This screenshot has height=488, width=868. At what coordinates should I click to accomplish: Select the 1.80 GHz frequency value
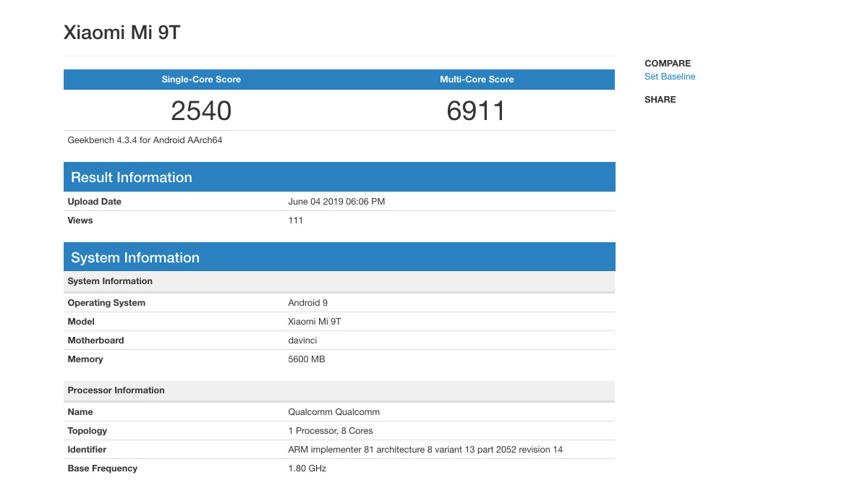coord(307,468)
